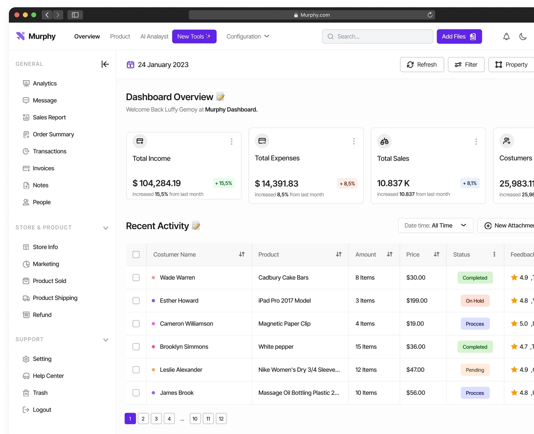Open the Total Income card options menu
Image resolution: width=534 pixels, height=434 pixels.
tap(231, 141)
